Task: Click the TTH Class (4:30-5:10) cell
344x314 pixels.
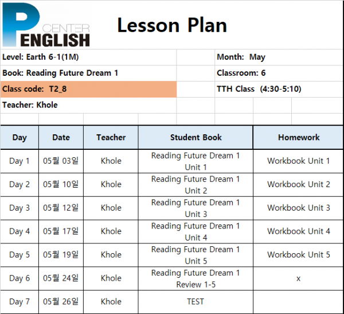Action: (279, 89)
